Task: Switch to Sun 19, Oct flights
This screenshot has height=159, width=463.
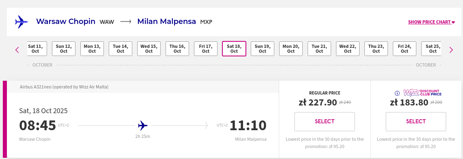Action: pos(263,49)
